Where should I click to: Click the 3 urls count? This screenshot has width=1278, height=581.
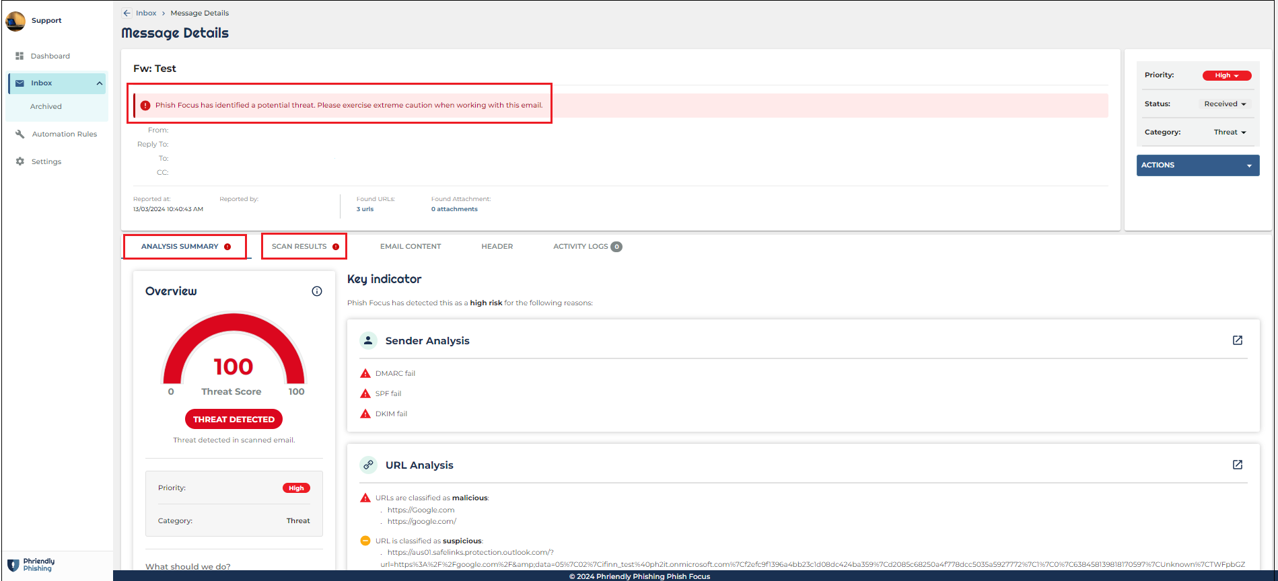pyautogui.click(x=365, y=209)
